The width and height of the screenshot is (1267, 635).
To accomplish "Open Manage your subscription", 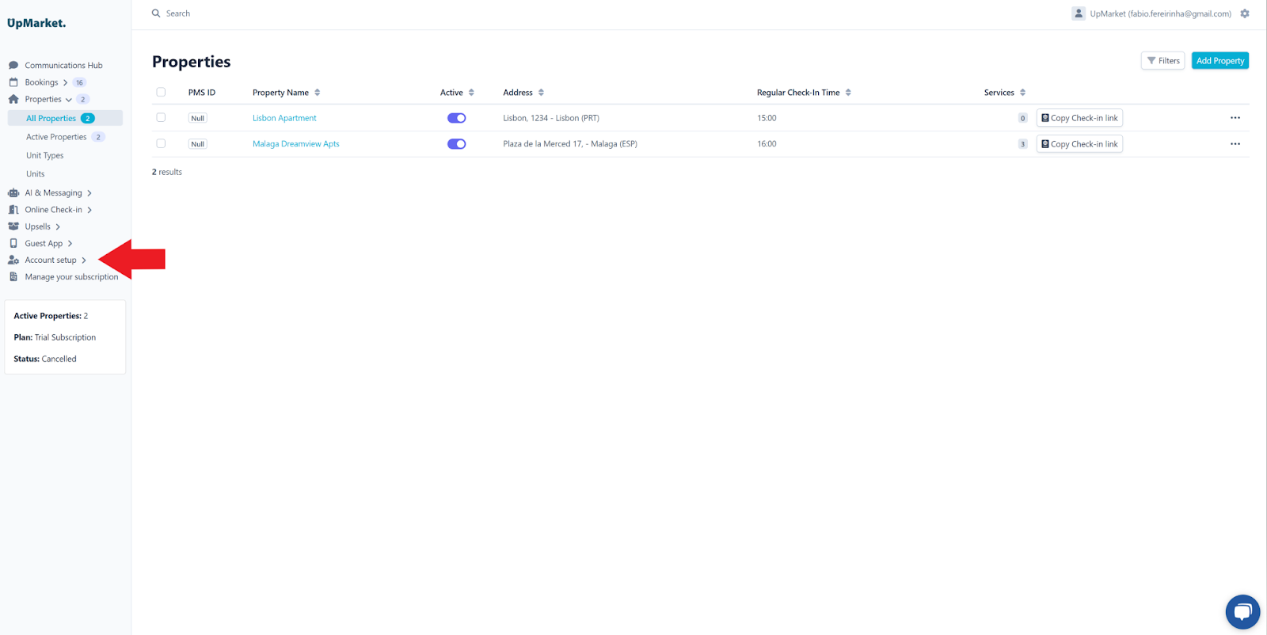I will click(x=71, y=277).
